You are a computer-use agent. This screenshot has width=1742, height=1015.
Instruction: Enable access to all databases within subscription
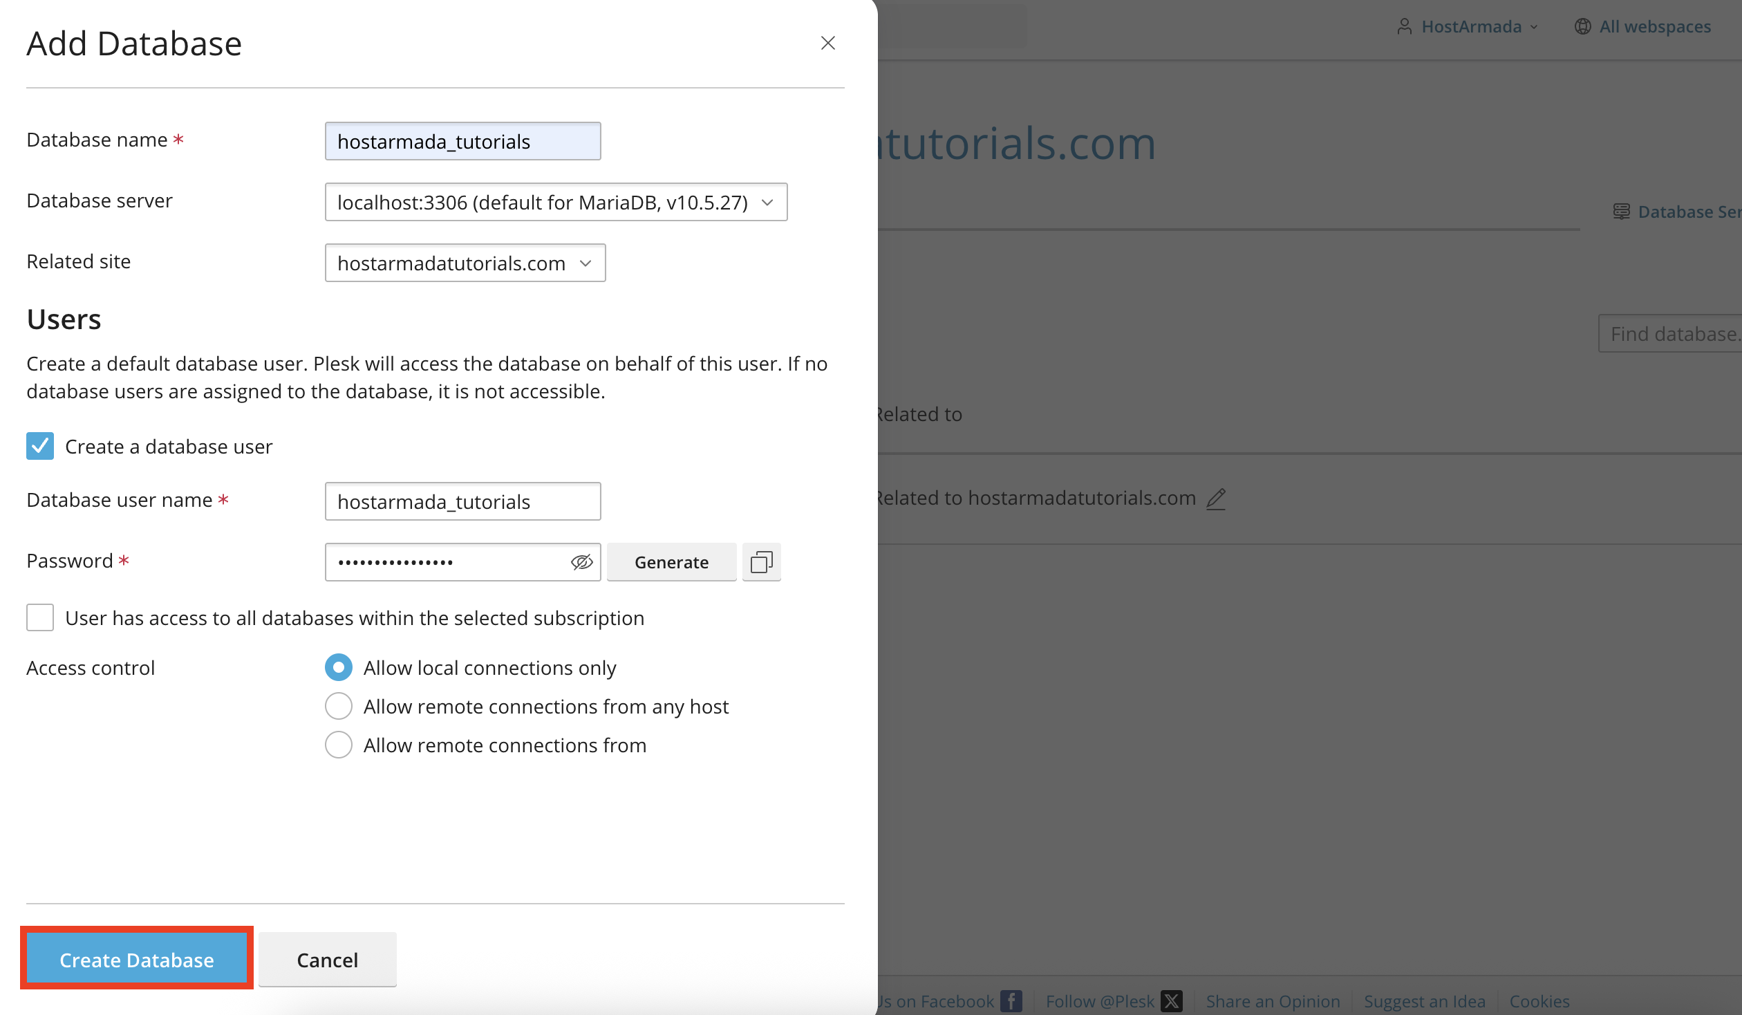coord(39,617)
